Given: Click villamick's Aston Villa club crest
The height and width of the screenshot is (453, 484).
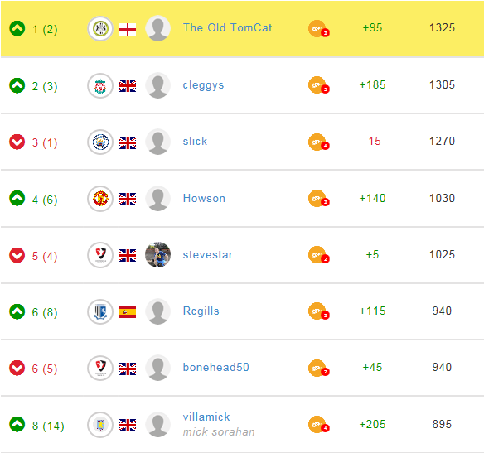Looking at the screenshot, I should [x=100, y=425].
